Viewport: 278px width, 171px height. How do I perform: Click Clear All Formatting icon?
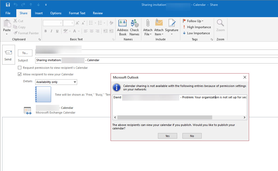[x=111, y=23]
